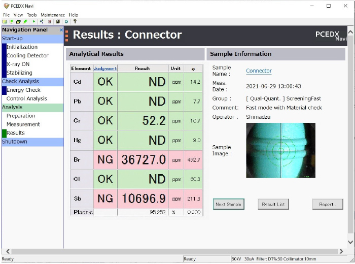355x264 pixels.
Task: Click the Sb result value 10696.9
Action: coord(144,199)
